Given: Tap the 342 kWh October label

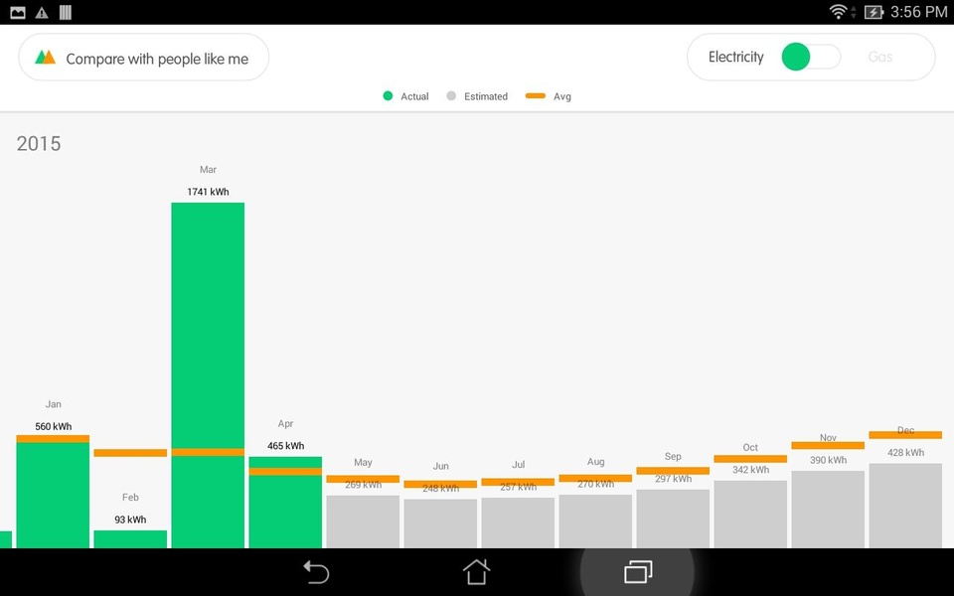Looking at the screenshot, I should (750, 470).
